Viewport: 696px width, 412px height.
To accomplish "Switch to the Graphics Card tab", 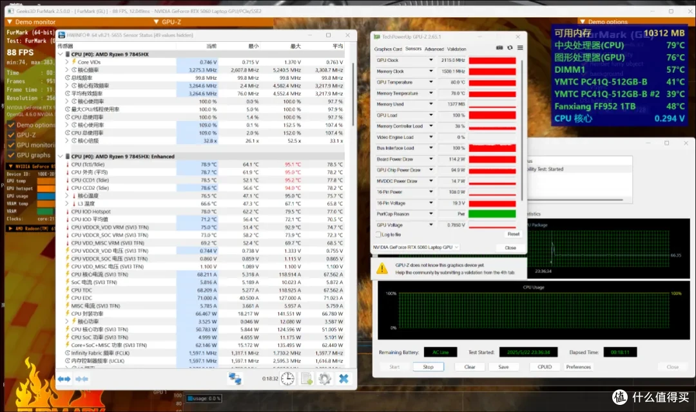I will (x=388, y=49).
